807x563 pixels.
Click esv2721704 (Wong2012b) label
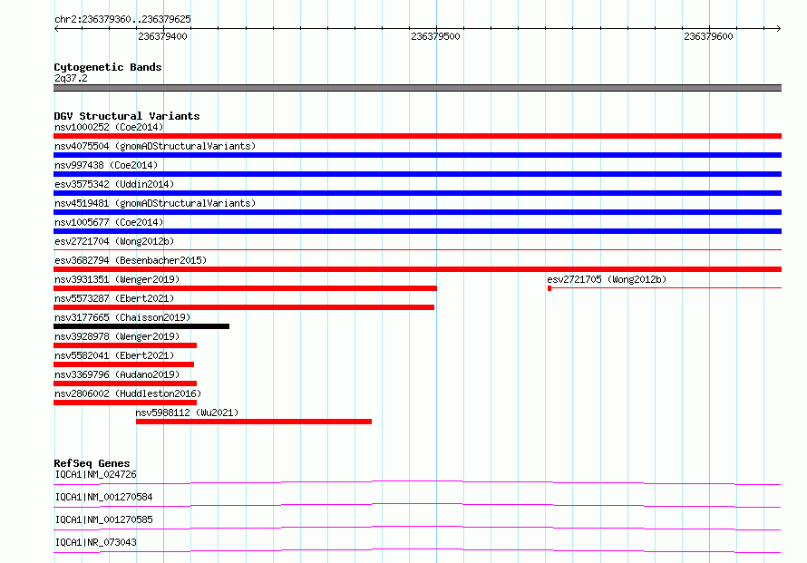tap(114, 241)
